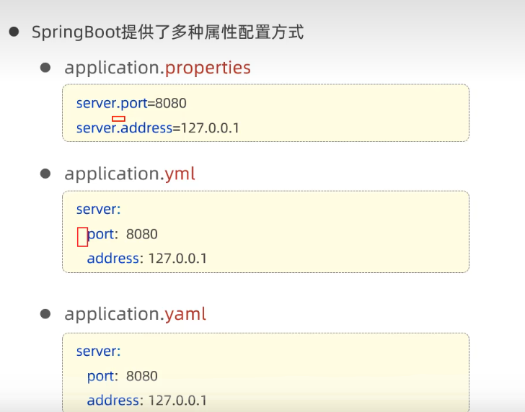Click the bullet before application.yml
The image size is (525, 412).
pyautogui.click(x=45, y=174)
